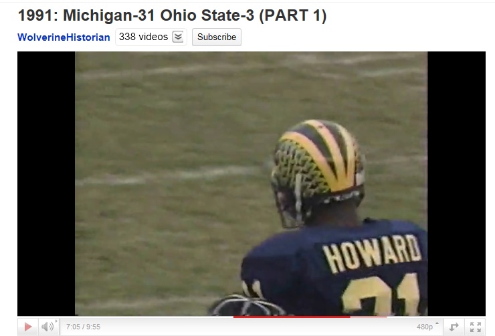This screenshot has width=495, height=336.
Task: Enter fullscreen with the four-arrows icon
Action: [x=476, y=327]
